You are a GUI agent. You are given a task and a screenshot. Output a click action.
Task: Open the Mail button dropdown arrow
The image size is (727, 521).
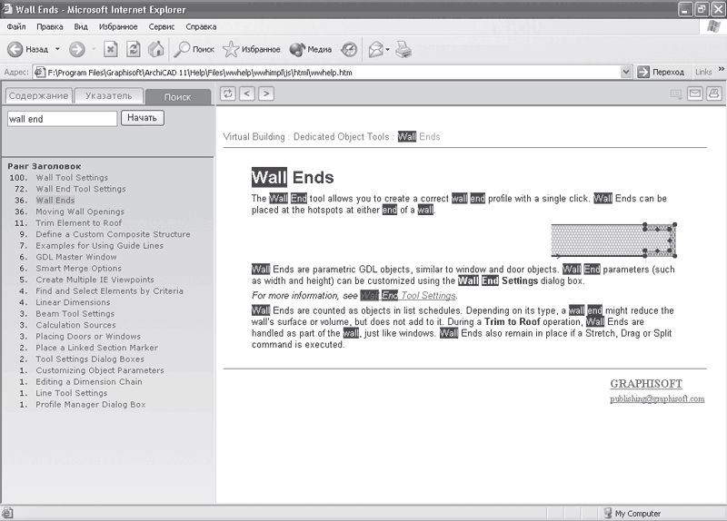click(387, 49)
